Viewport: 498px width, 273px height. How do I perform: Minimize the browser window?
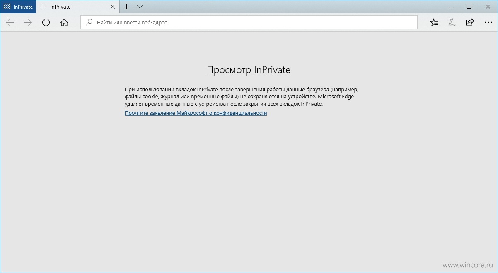(450, 7)
